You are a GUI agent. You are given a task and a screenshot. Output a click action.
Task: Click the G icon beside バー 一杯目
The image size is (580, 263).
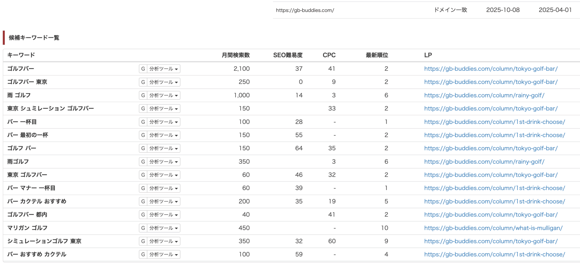click(x=143, y=122)
